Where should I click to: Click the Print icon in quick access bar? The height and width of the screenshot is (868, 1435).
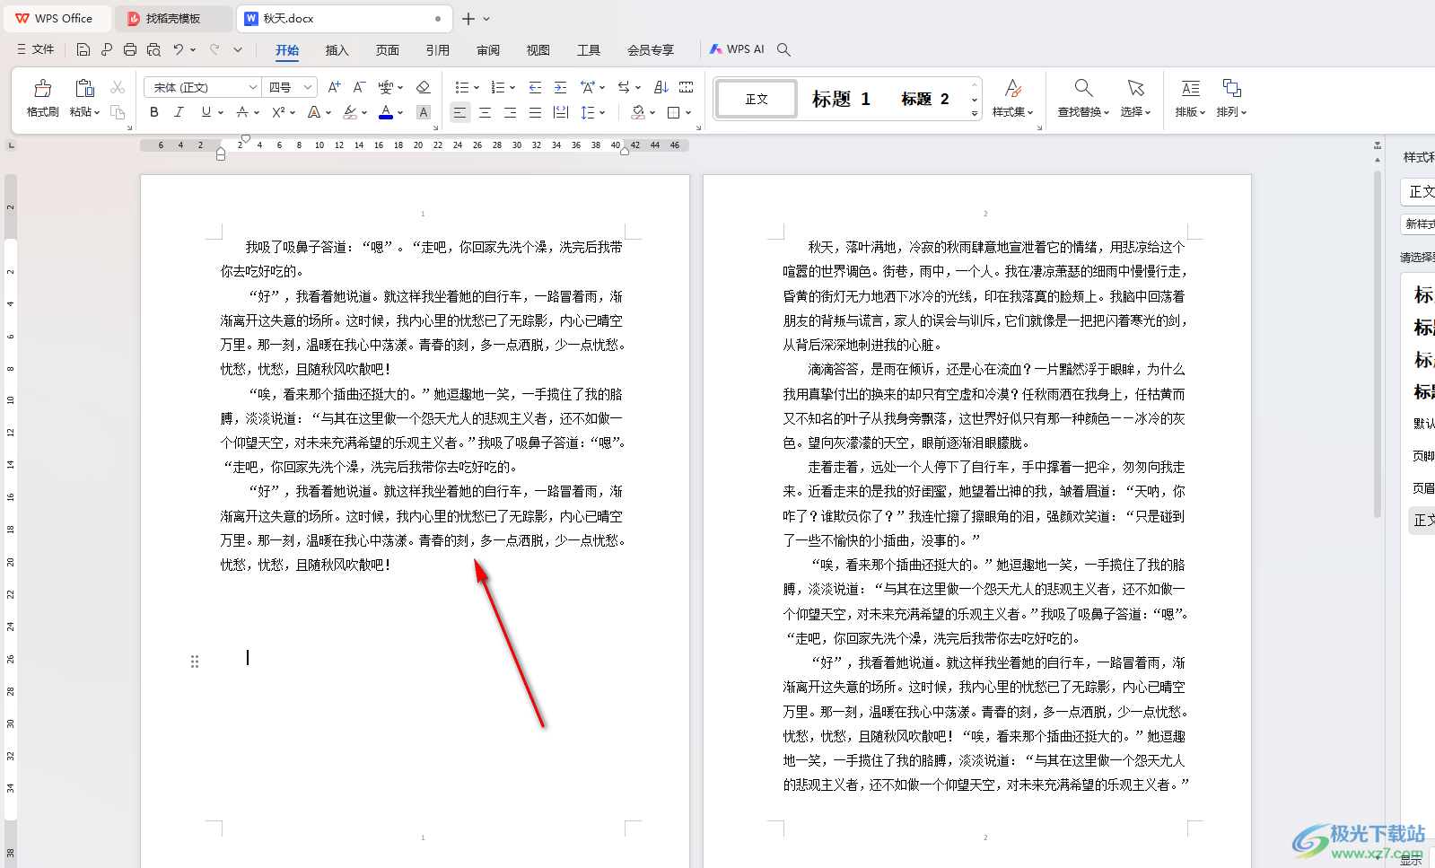[x=130, y=49]
